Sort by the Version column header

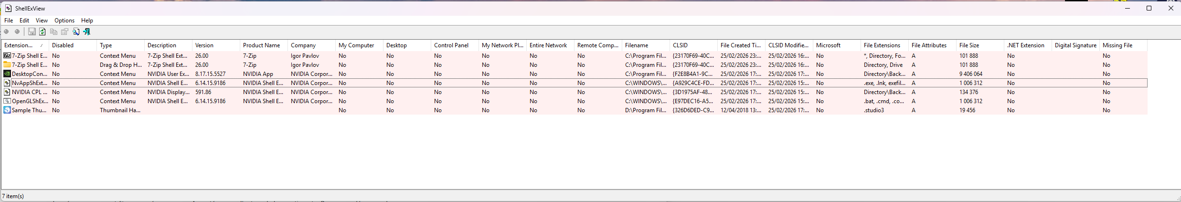click(216, 45)
